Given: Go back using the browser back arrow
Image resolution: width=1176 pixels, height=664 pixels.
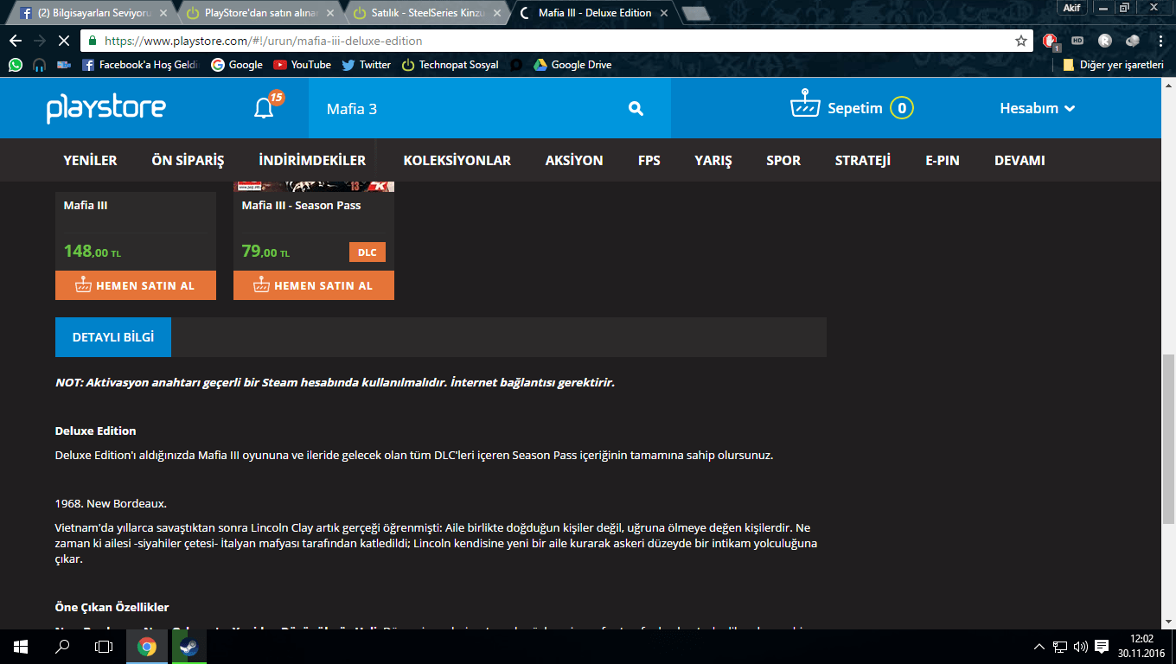Looking at the screenshot, I should click(x=16, y=41).
